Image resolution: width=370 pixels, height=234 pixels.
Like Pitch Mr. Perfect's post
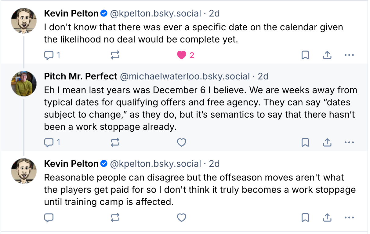(x=182, y=142)
